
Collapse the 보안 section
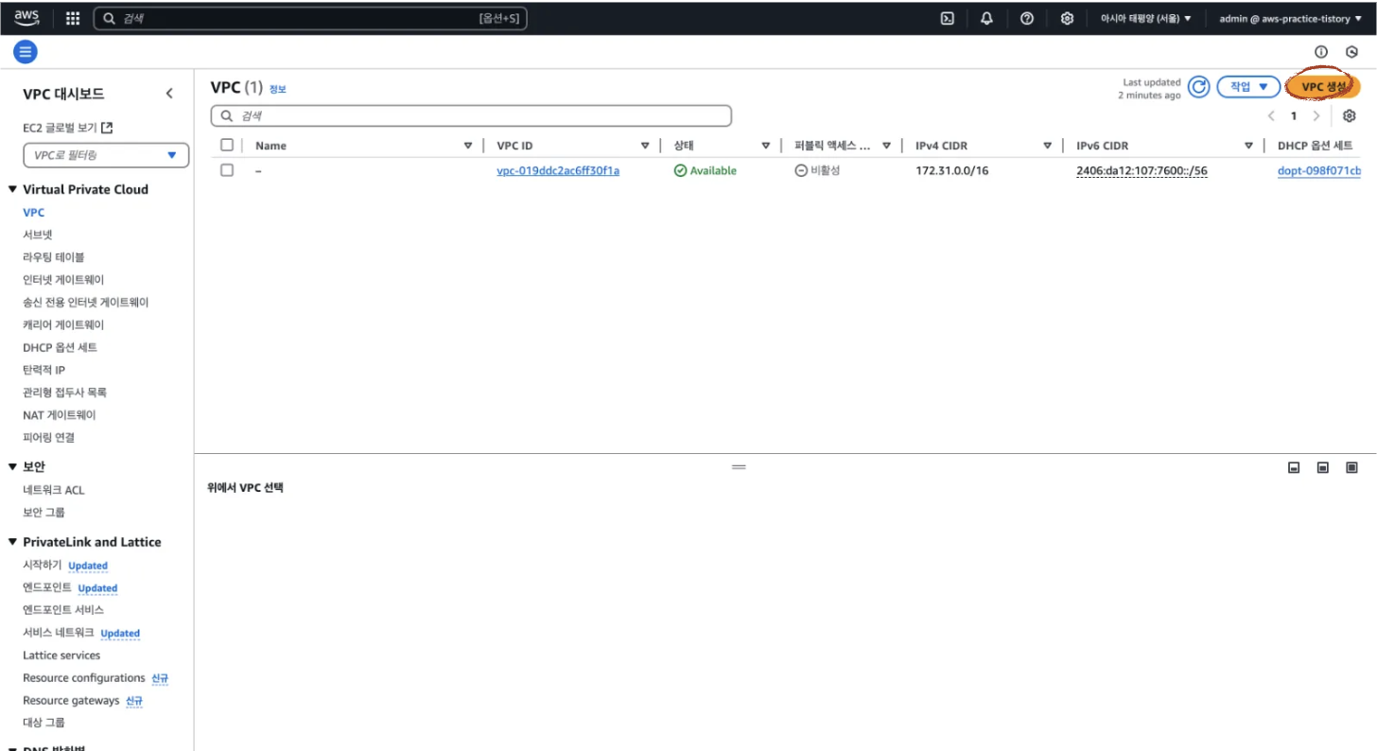(13, 466)
